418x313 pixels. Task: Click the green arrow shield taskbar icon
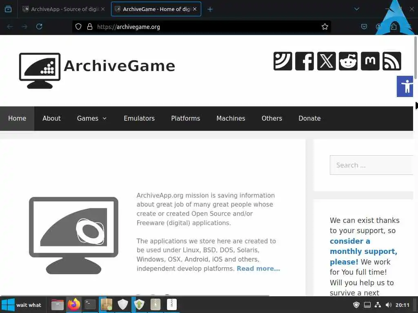pos(139,304)
